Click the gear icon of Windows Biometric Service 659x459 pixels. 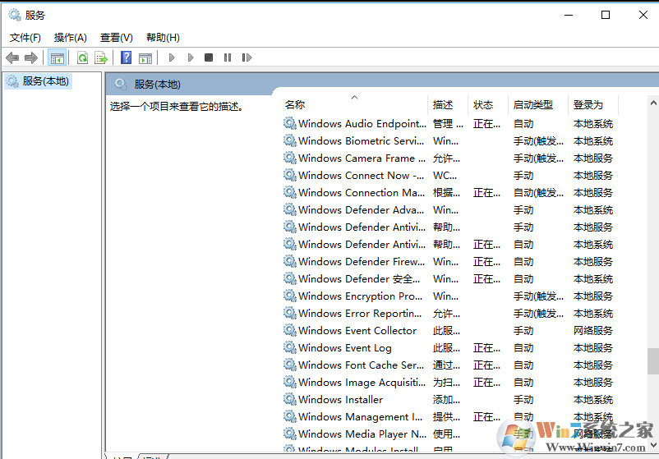[289, 140]
